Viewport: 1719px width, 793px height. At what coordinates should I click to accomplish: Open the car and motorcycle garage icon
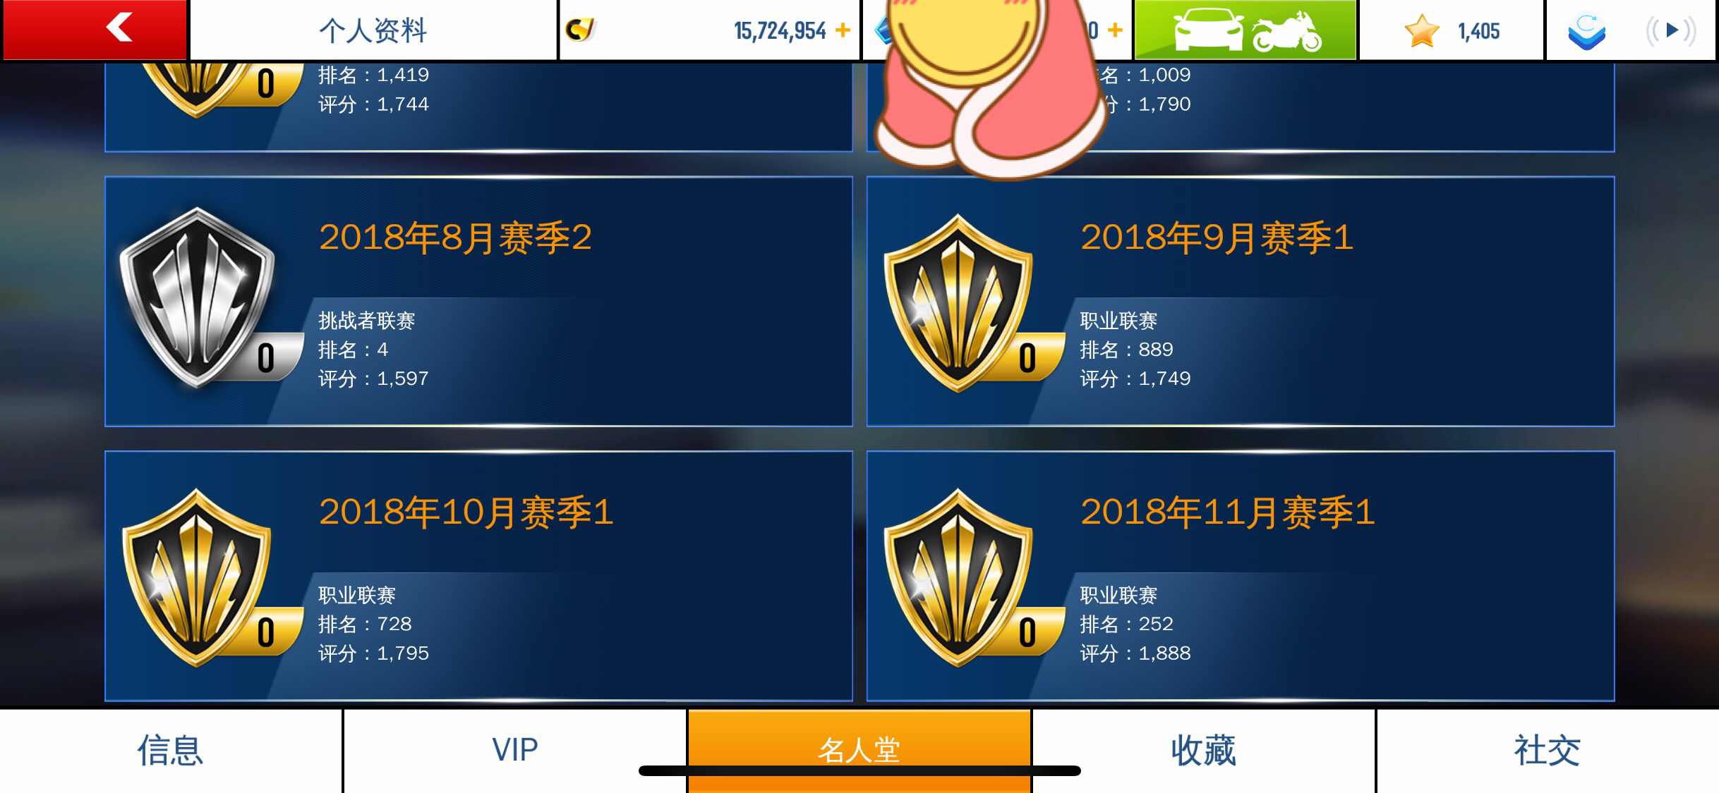1245,30
